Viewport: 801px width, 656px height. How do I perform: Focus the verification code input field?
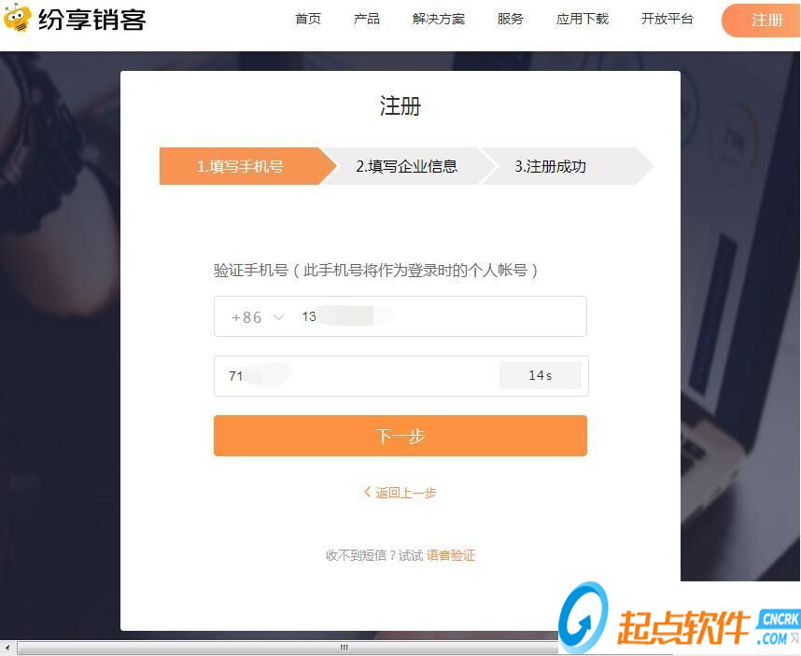pyautogui.click(x=357, y=376)
